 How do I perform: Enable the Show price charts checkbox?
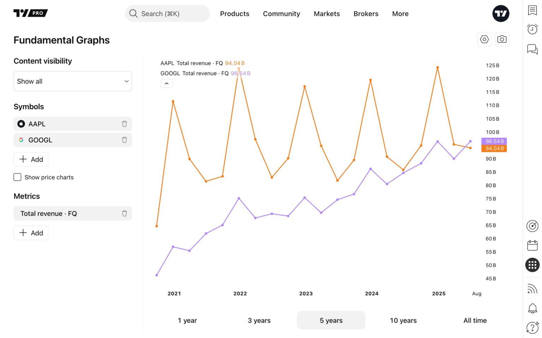(x=17, y=177)
